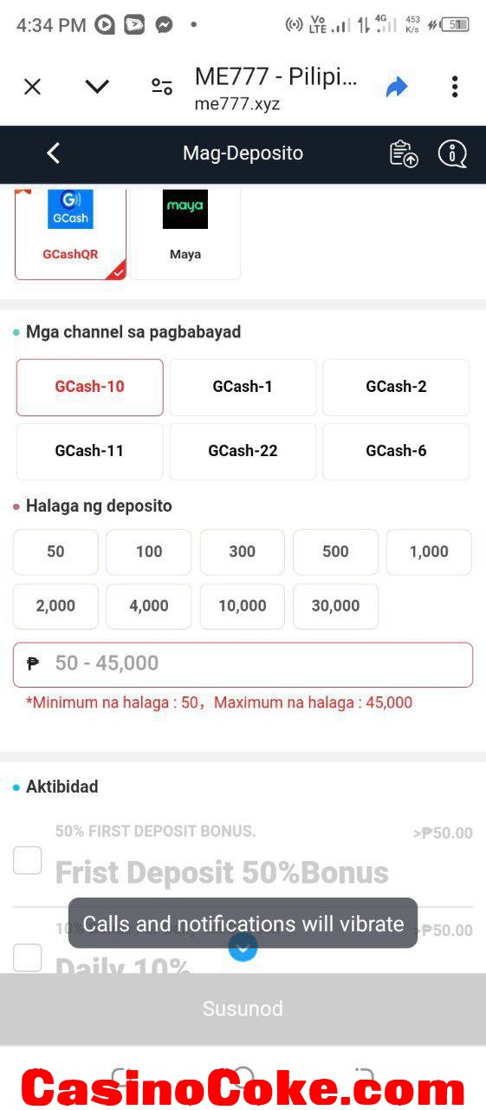Go back using Mag-Deposito back arrow

click(x=53, y=153)
